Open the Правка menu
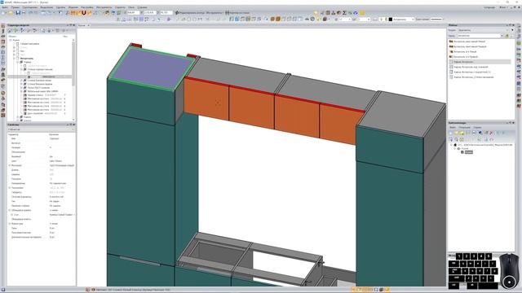The image size is (522, 293). pyautogui.click(x=15, y=7)
